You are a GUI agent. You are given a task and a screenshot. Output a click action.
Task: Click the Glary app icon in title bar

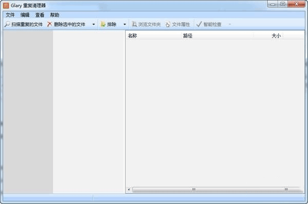pos(6,5)
